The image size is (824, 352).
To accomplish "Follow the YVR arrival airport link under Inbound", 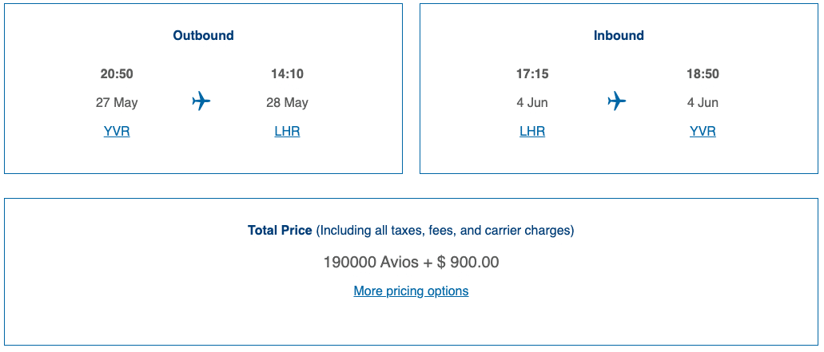I will point(703,131).
